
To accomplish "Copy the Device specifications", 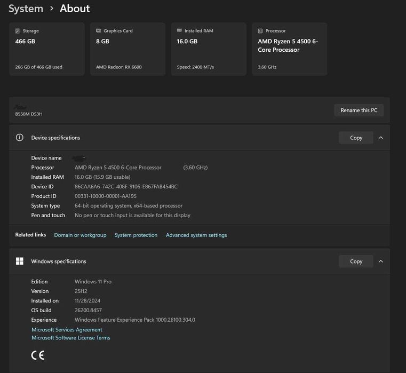I will (x=356, y=138).
